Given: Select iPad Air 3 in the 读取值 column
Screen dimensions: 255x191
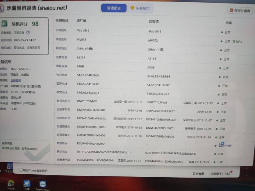Looking at the screenshot, I should click(x=155, y=31).
